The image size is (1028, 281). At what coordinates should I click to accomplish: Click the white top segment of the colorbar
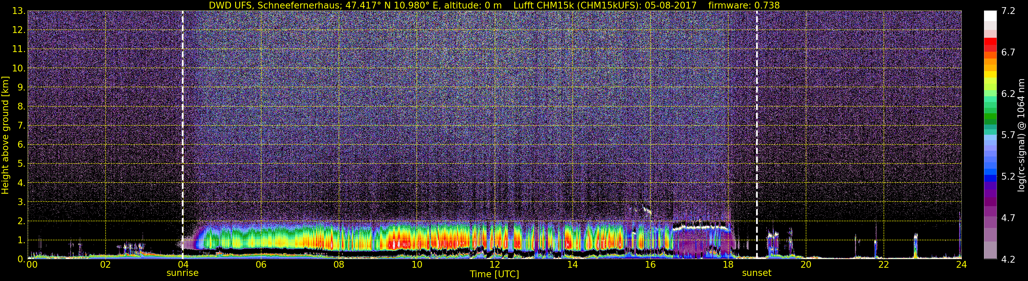pos(990,16)
